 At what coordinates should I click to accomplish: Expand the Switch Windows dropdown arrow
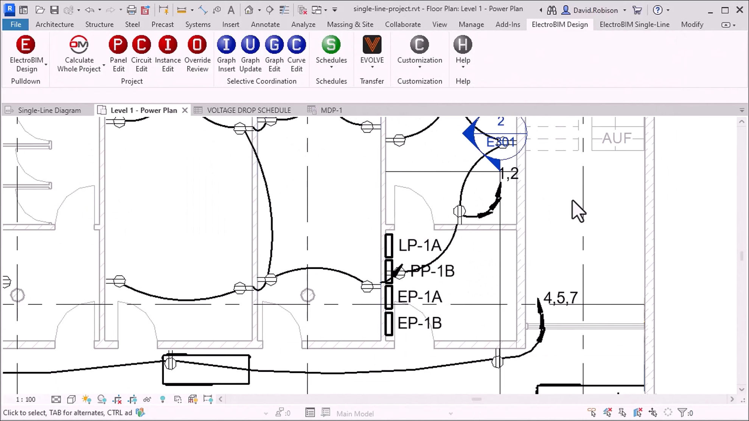(326, 10)
